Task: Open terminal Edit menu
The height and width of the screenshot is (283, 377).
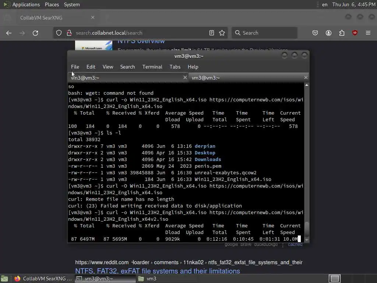Action: [x=91, y=67]
